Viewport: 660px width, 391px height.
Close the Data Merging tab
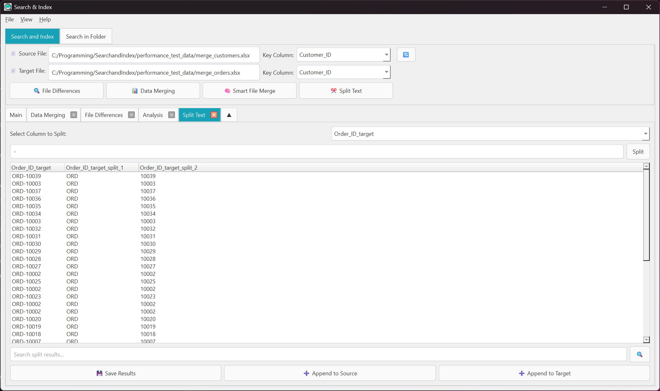click(74, 115)
